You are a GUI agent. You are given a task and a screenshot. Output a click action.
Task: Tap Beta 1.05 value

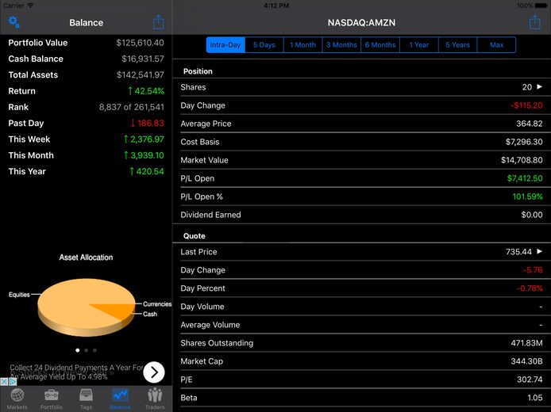(x=535, y=398)
